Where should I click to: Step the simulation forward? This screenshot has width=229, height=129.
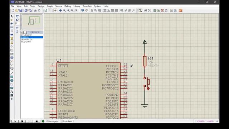(22, 121)
